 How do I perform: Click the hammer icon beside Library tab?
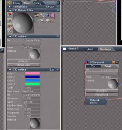9,3
